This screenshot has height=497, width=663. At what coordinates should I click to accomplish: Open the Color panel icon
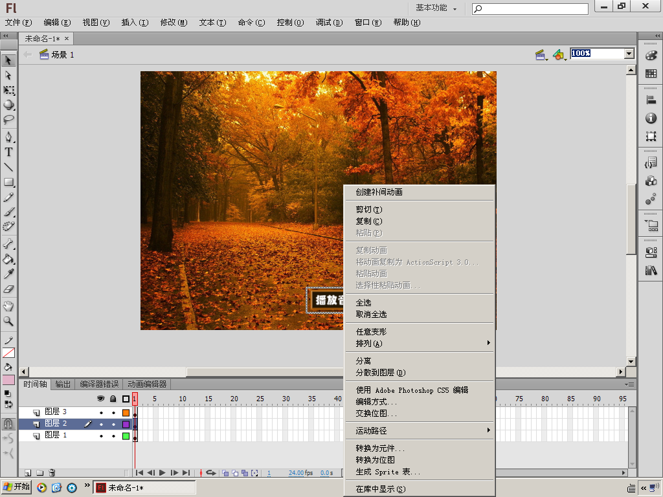coord(651,56)
